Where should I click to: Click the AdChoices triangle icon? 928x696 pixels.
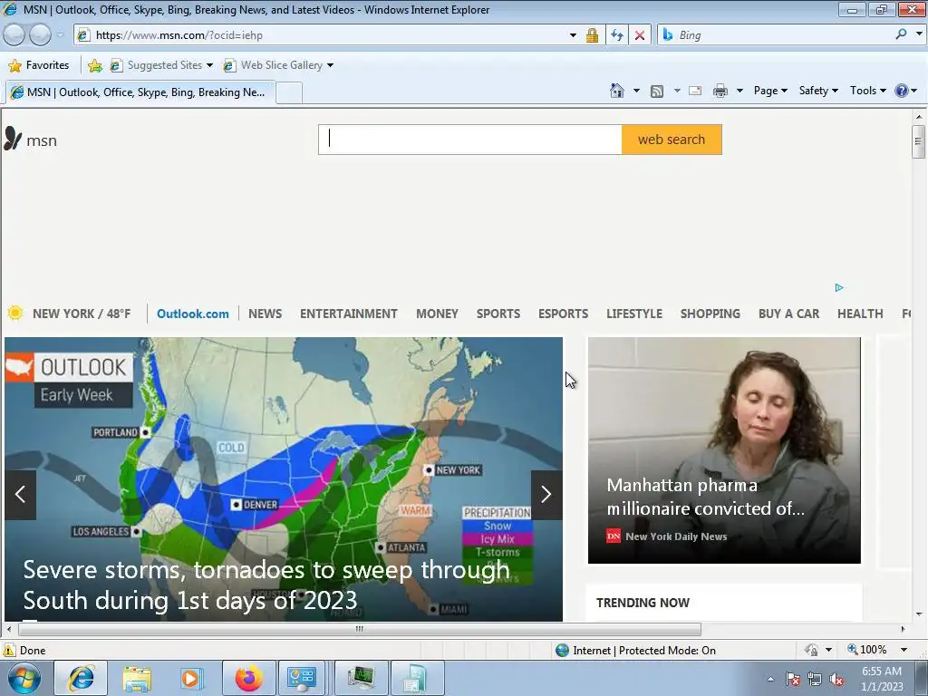[838, 287]
